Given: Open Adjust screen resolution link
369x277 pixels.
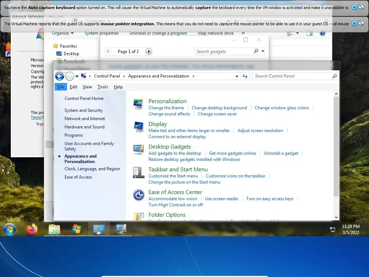Looking at the screenshot, I should (260, 131).
